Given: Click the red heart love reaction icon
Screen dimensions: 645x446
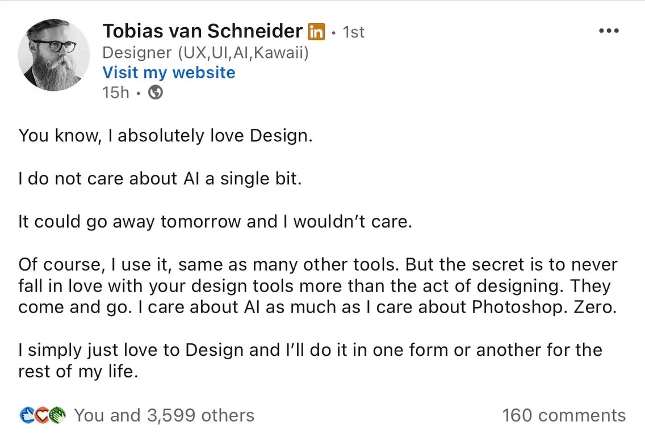Looking at the screenshot, I should click(42, 415).
